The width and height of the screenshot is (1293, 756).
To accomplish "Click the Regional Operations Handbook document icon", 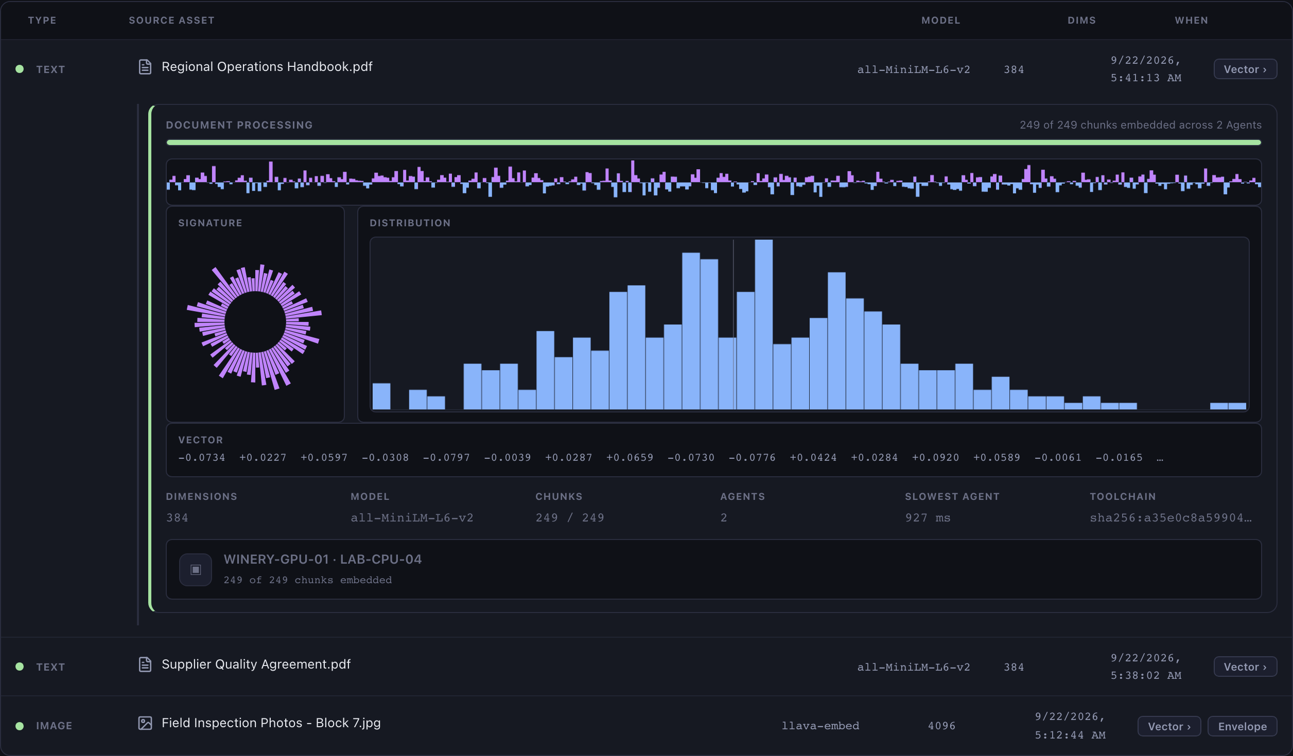I will [145, 67].
